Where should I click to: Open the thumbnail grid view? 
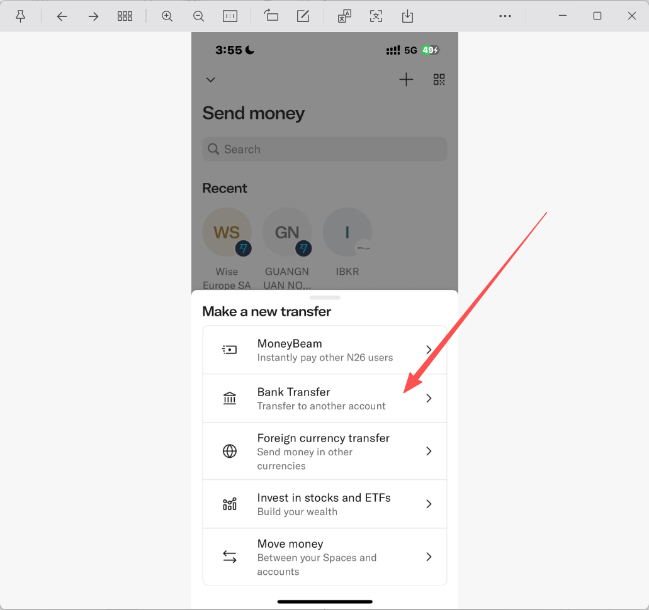125,16
